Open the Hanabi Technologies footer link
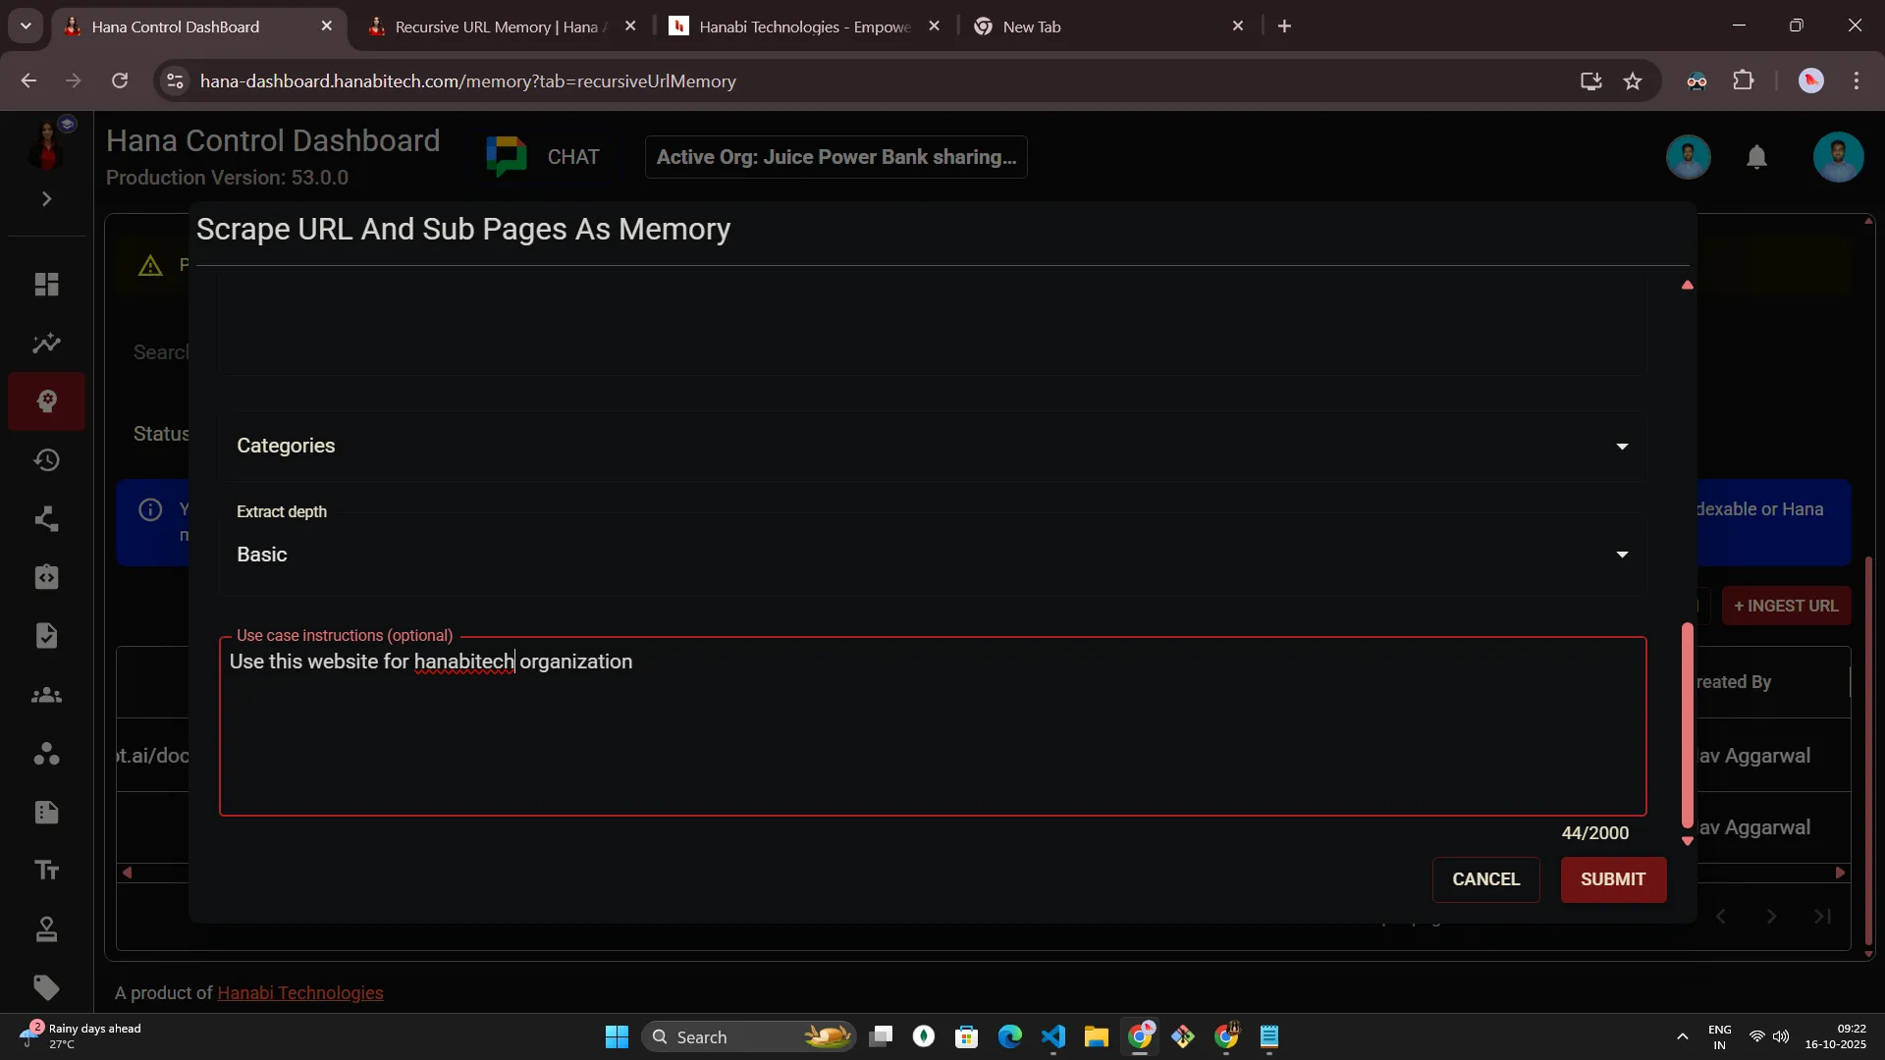 [x=299, y=993]
